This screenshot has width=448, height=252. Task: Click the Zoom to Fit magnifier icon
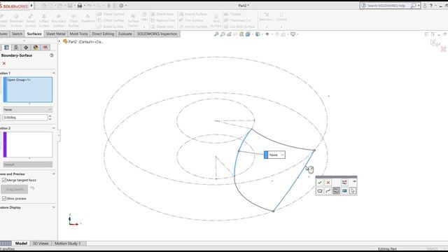[216, 34]
